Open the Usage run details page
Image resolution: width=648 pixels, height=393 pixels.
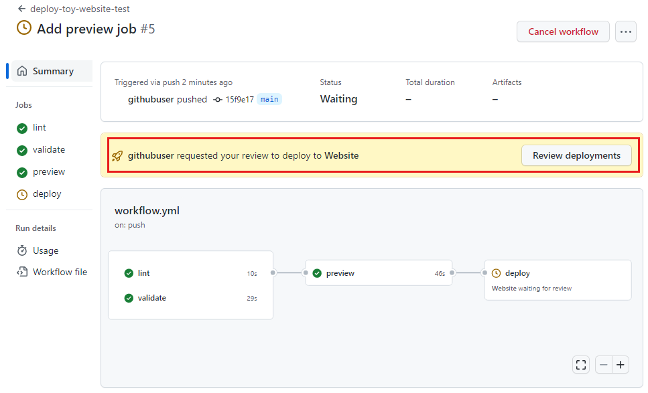46,250
